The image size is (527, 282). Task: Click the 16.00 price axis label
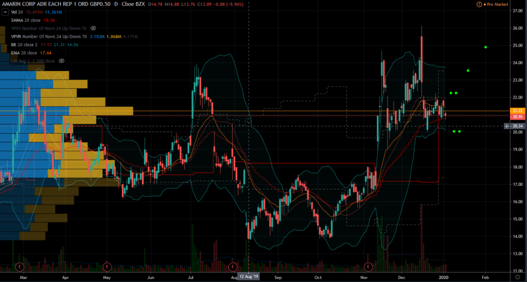pos(518,201)
